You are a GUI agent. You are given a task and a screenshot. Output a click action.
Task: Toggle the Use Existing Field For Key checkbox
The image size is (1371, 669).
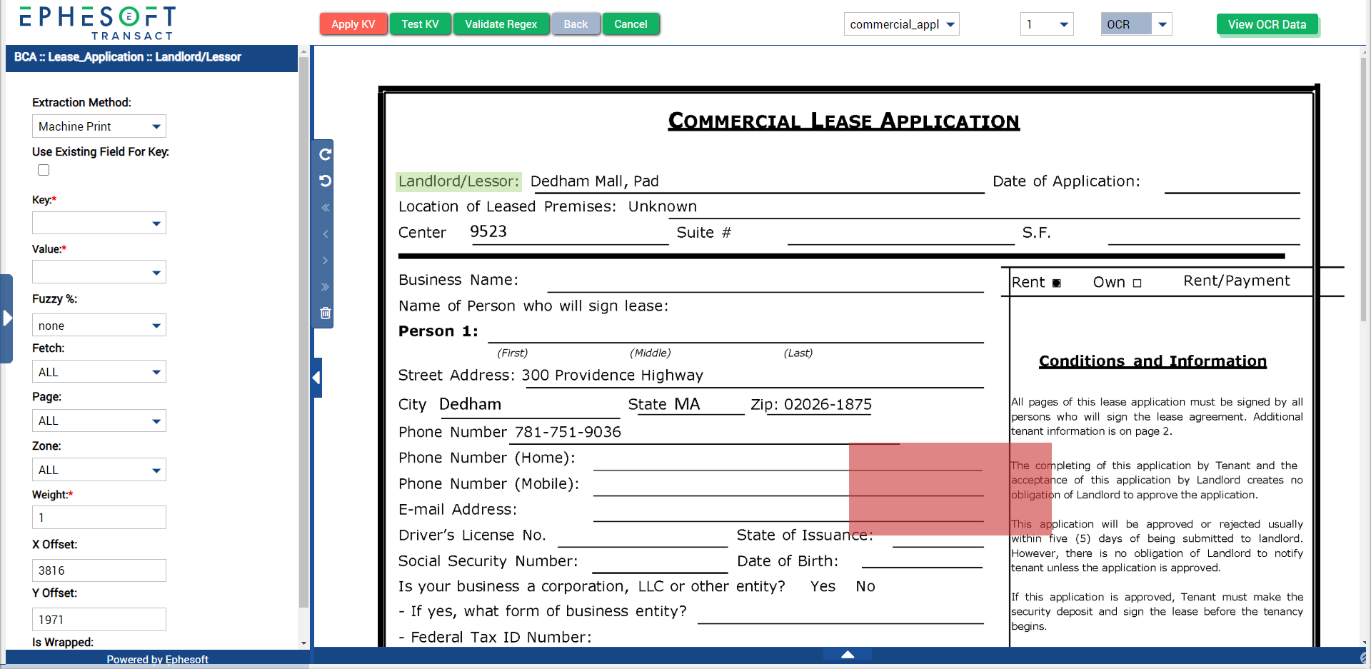click(x=44, y=170)
